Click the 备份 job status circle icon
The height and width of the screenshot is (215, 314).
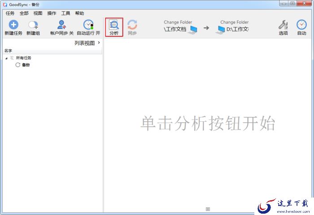(x=18, y=65)
